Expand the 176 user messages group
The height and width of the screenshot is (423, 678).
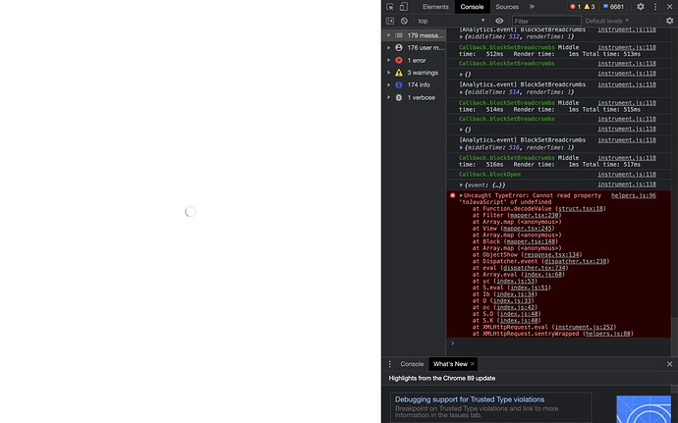pyautogui.click(x=389, y=47)
